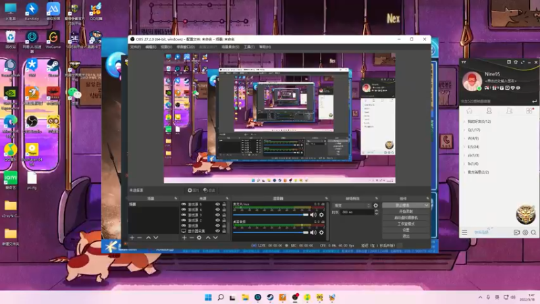540x304 pixels.
Task: Select the OBS Studio desktop icon
Action: pyautogui.click(x=32, y=124)
